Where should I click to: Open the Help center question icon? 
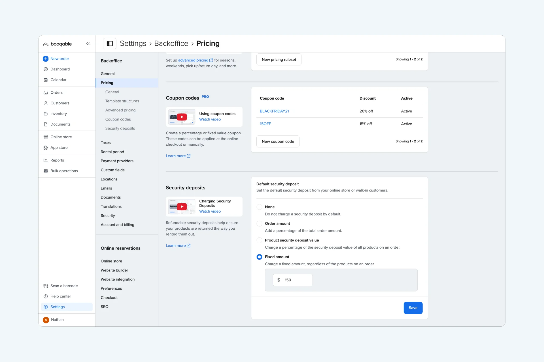point(46,296)
